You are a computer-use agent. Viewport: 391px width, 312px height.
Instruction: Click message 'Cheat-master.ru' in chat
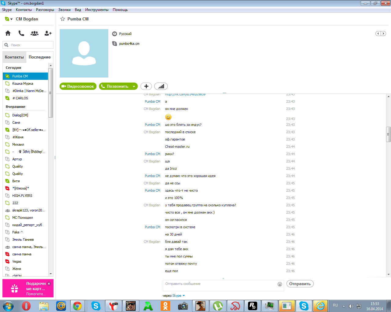pos(177,147)
